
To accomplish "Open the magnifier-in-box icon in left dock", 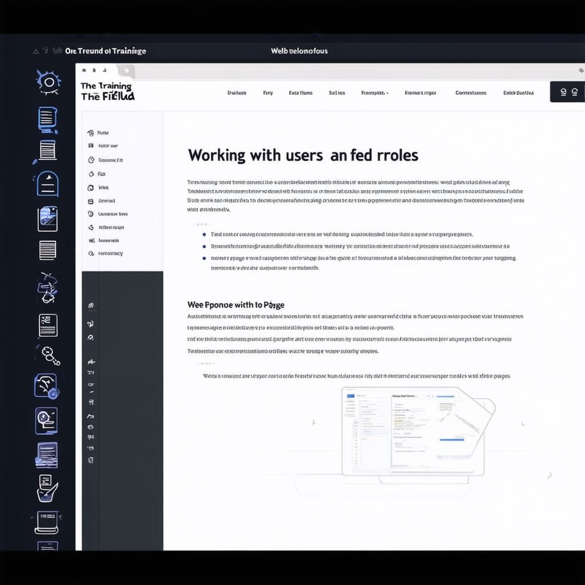I will click(x=46, y=421).
